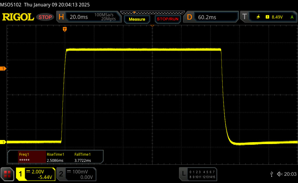Viewport: 298px width, 183px height.
Task: Select the orange trigger level marker on left edge
Action: pos(3,69)
